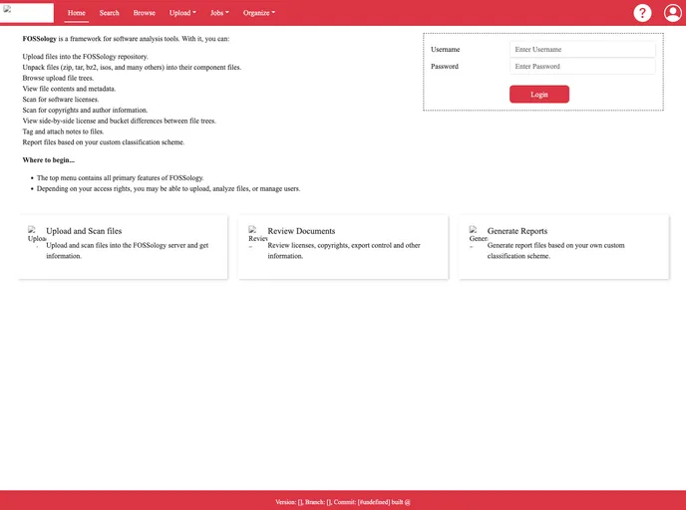Click 'Scan for software licenses.' line
Viewport: 686px width, 510px height.
click(x=61, y=100)
